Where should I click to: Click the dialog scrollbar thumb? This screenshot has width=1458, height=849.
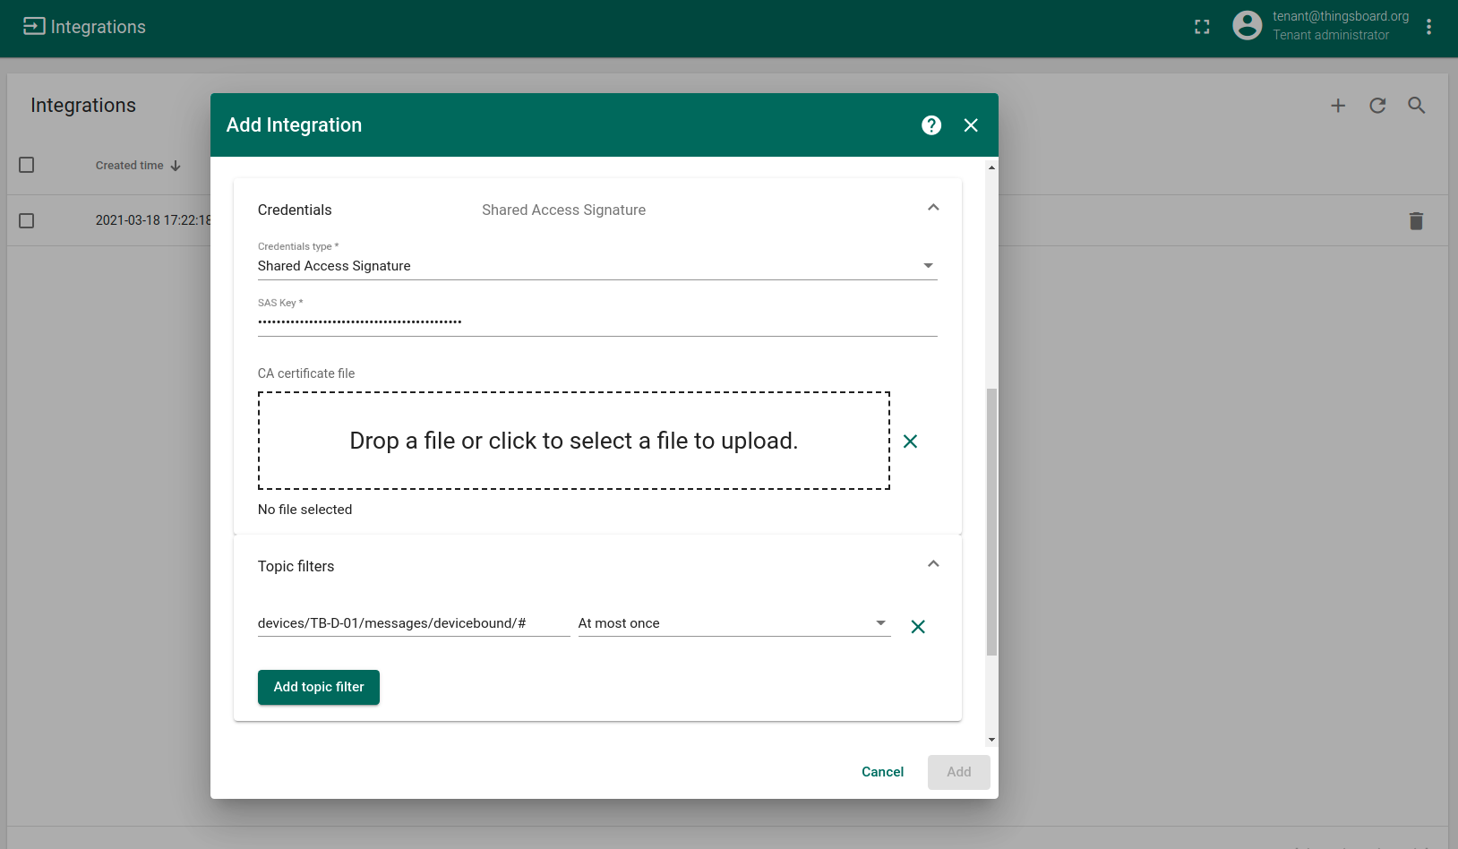coord(991,522)
